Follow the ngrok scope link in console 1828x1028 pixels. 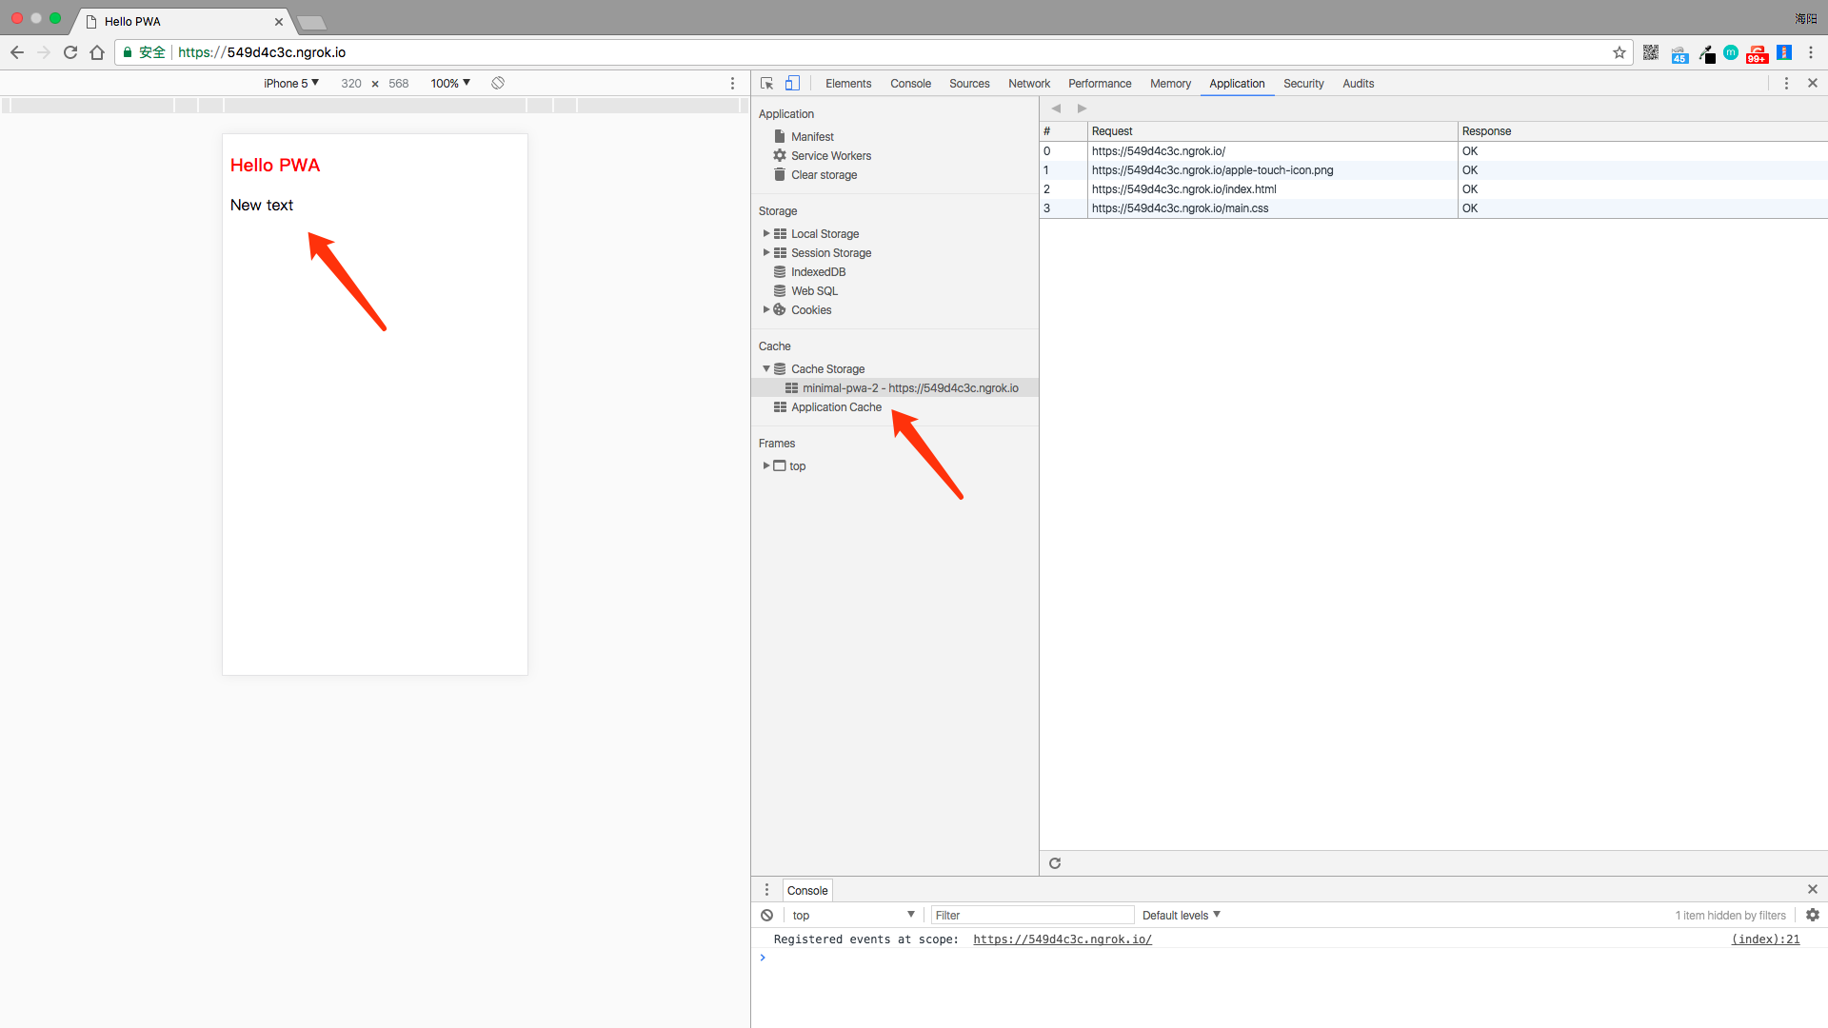[x=1063, y=939]
